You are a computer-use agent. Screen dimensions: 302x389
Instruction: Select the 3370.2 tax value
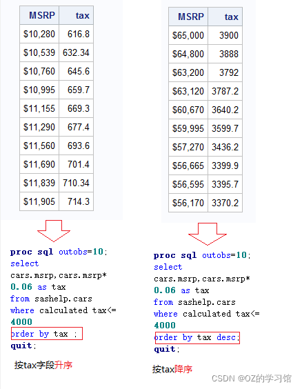225,203
